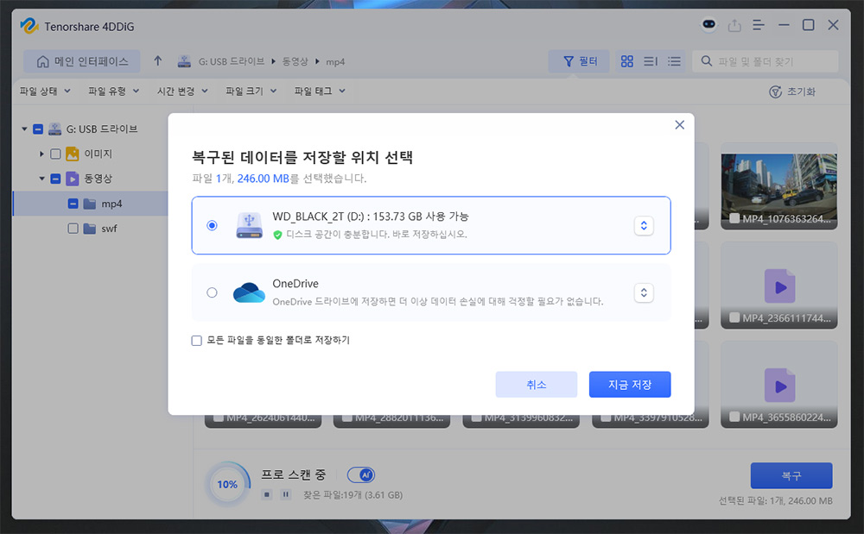Click the Tenorshare 4DDiG logo icon
The width and height of the screenshot is (864, 534).
coord(29,26)
